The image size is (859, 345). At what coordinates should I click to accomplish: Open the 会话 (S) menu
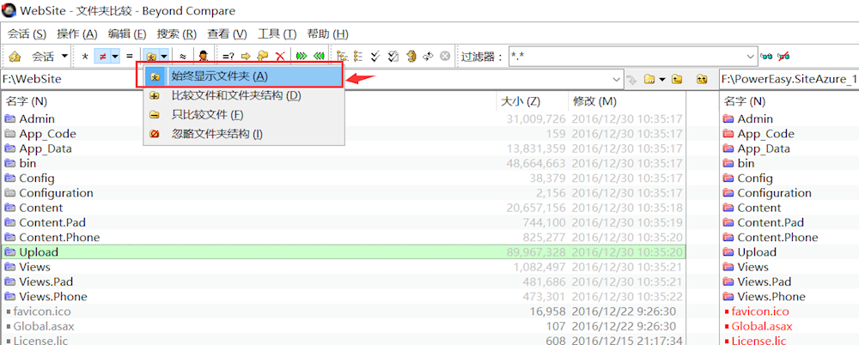click(27, 34)
